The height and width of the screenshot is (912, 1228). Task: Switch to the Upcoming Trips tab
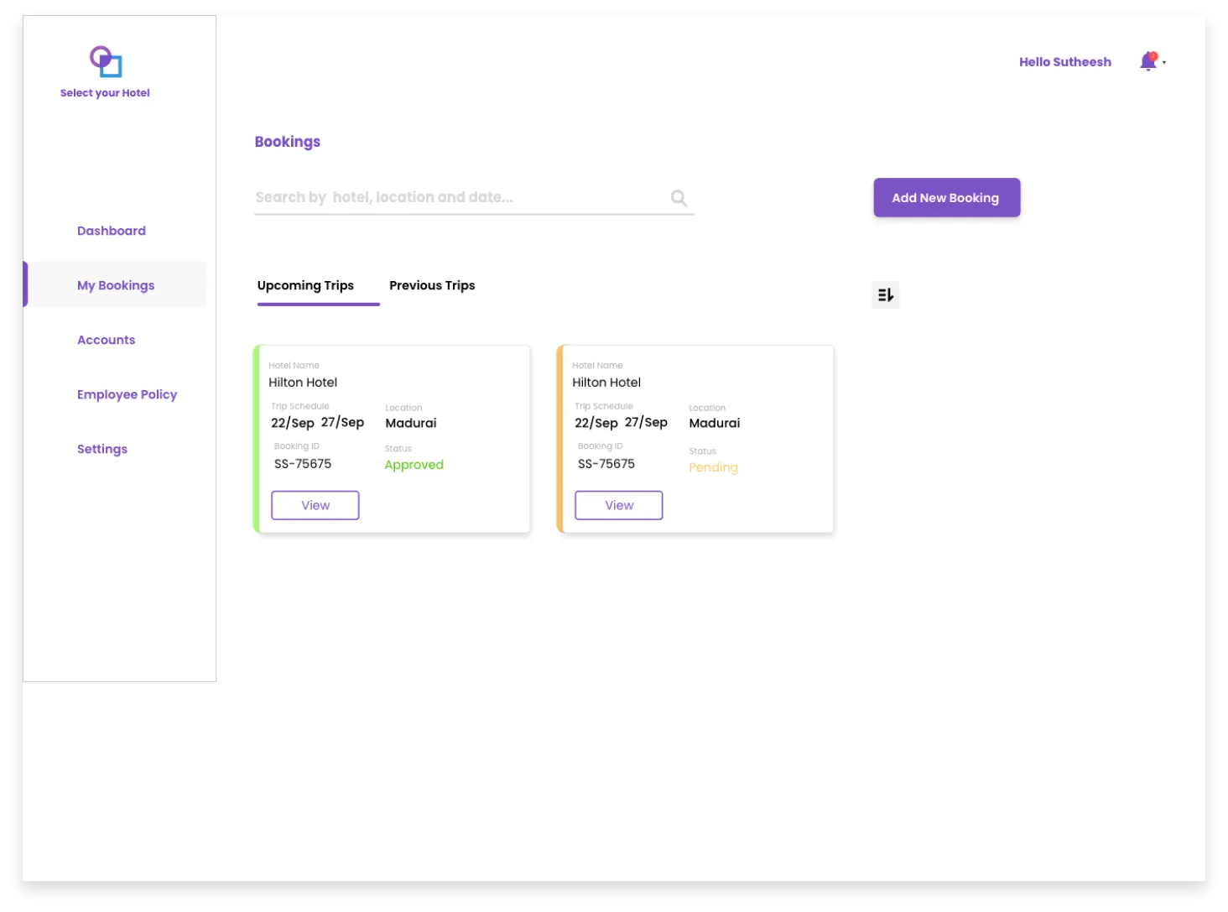[x=305, y=285]
